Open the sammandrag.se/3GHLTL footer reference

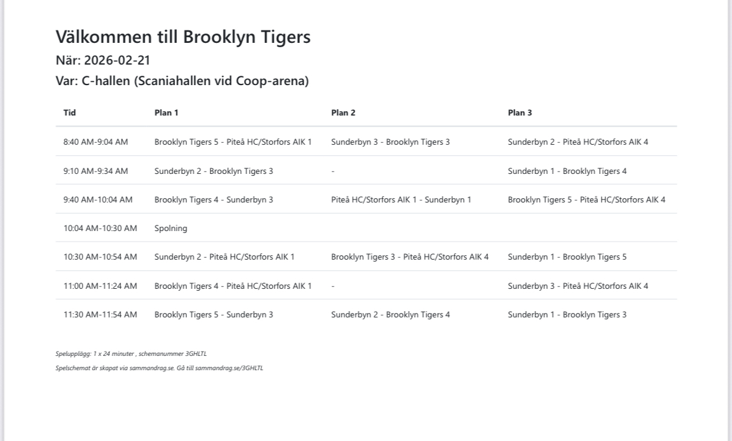(229, 368)
